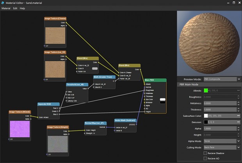242x163 pixels.
Task: Click the white Subsurface Color swatch in properties
Action: pyautogui.click(x=206, y=116)
